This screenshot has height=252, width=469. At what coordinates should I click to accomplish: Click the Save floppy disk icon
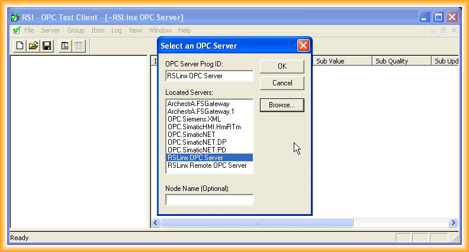pos(46,46)
